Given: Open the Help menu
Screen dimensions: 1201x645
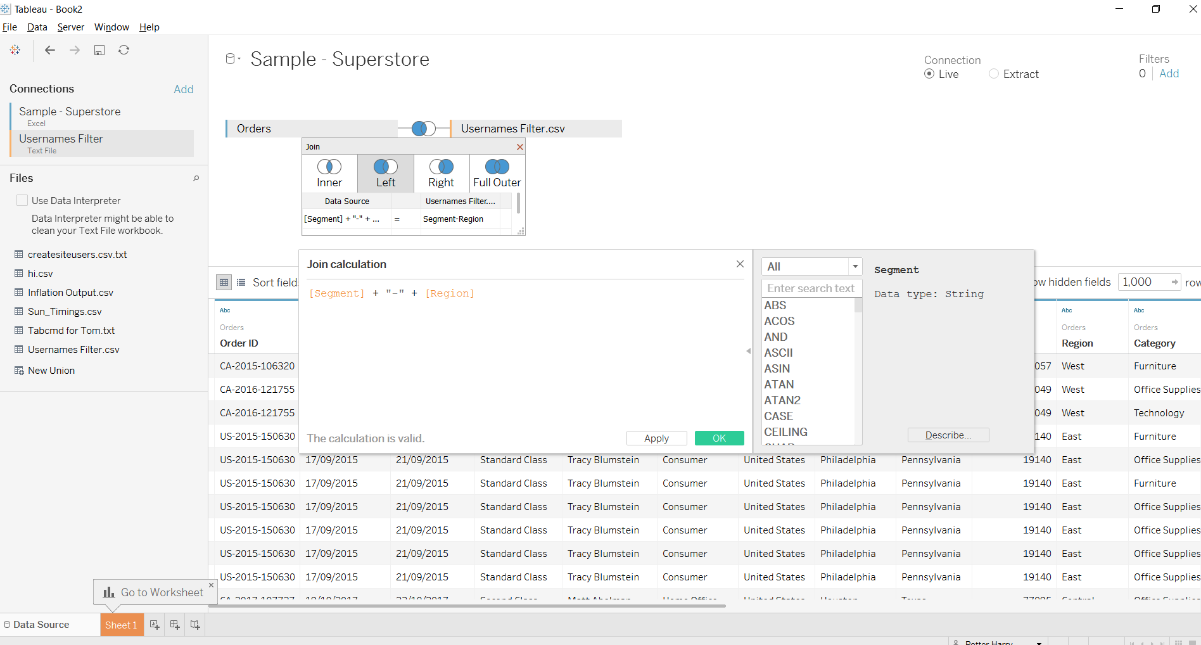Looking at the screenshot, I should 149,27.
